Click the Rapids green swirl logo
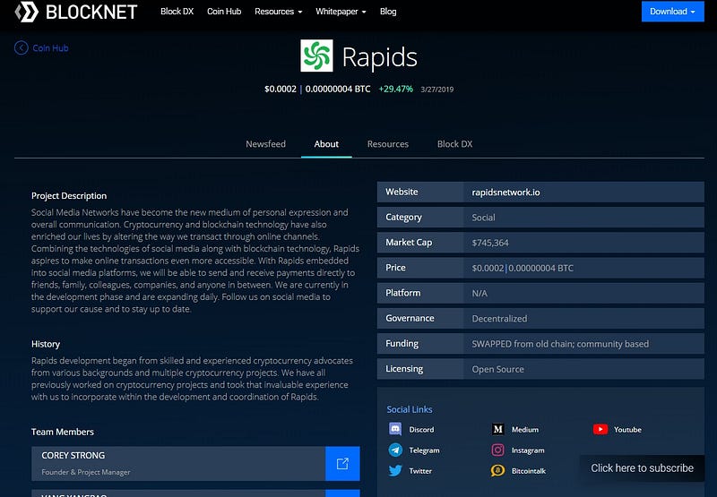 coord(316,56)
